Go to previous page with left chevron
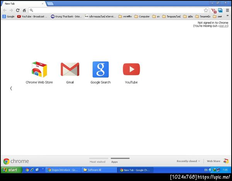Screen dimensions: 232x181 coord(11,88)
